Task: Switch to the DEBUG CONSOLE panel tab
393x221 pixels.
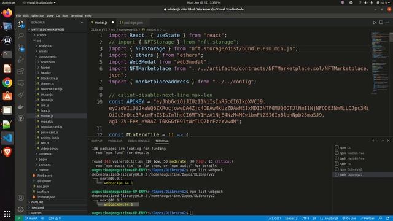Action: point(139,141)
